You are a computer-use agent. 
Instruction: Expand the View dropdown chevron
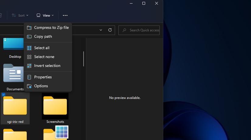(x=53, y=15)
